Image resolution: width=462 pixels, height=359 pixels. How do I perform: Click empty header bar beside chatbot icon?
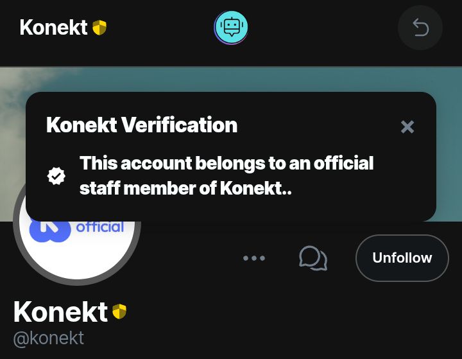[321, 28]
